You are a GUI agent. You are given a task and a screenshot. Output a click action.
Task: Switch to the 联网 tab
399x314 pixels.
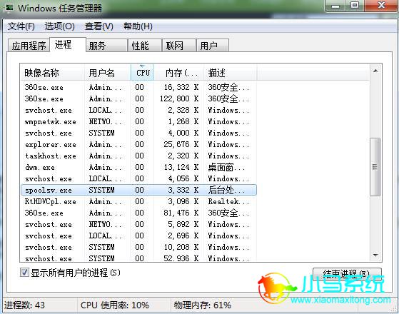point(179,46)
